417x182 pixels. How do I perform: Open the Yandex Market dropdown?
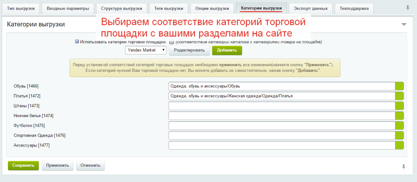pos(146,50)
